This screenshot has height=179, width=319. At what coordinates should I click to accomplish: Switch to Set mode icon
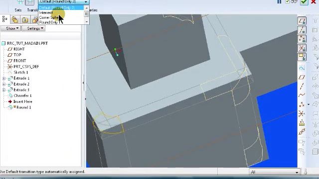(20, 2)
